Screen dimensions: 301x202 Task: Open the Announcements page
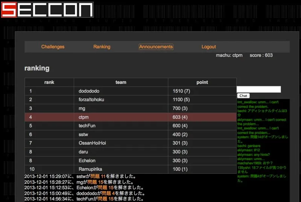156,47
